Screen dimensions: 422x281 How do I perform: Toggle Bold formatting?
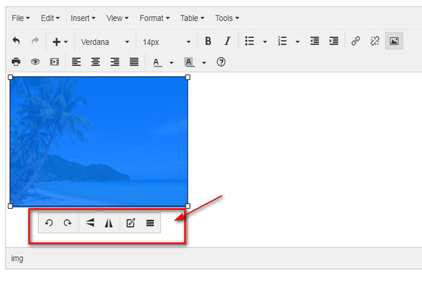pyautogui.click(x=207, y=41)
